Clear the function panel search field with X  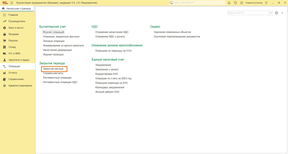(271, 13)
